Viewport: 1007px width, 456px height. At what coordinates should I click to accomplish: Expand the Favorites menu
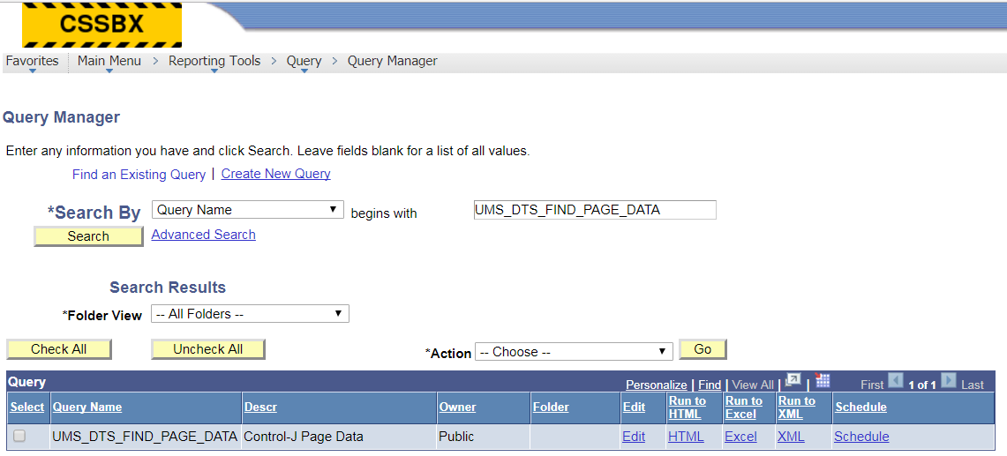point(32,61)
